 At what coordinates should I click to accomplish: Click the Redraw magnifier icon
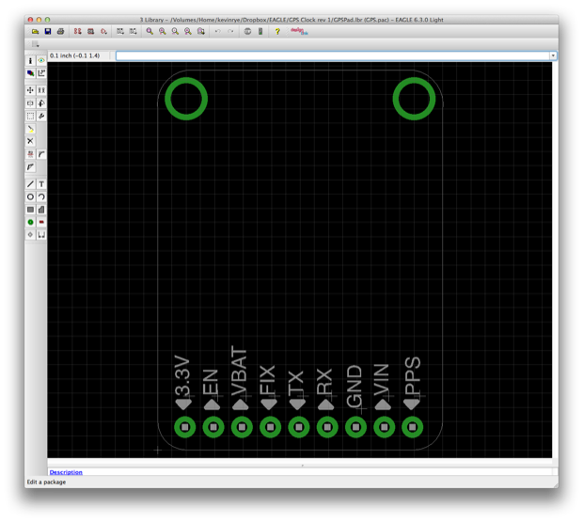click(188, 32)
